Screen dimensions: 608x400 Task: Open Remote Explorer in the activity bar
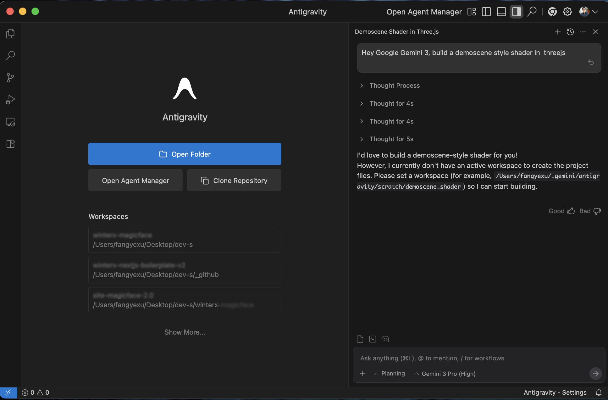tap(10, 122)
